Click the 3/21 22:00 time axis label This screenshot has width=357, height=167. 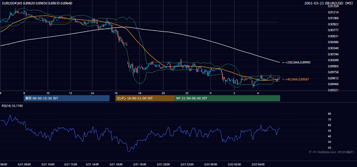point(187,164)
